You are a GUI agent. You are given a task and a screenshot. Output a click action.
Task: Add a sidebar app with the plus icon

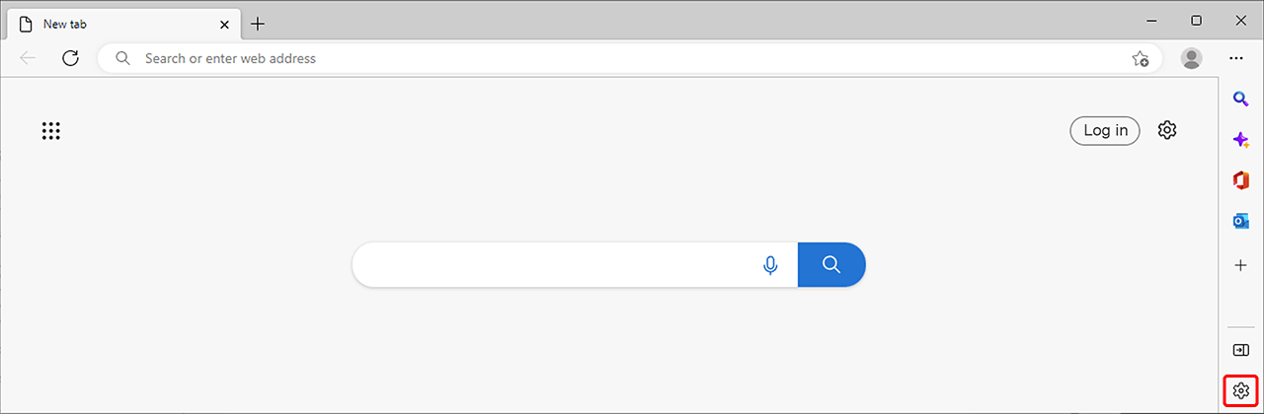coord(1241,265)
